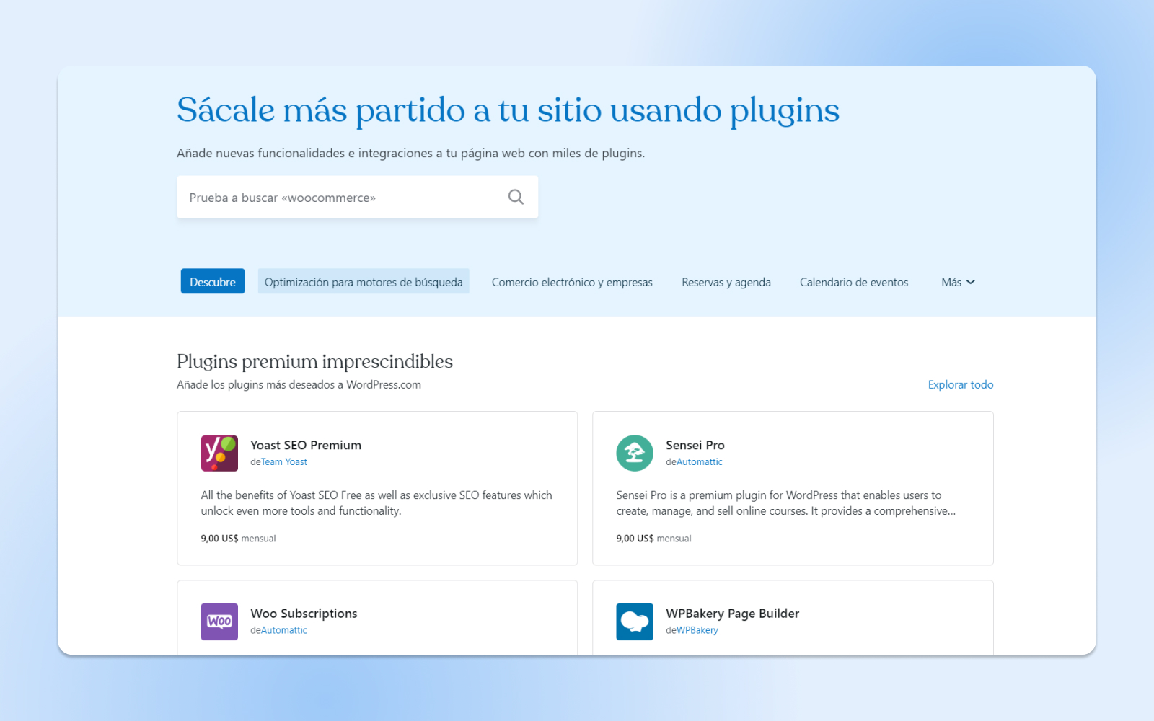Viewport: 1154px width, 721px height.
Task: Select «Calendario de eventos» category
Action: (x=854, y=282)
